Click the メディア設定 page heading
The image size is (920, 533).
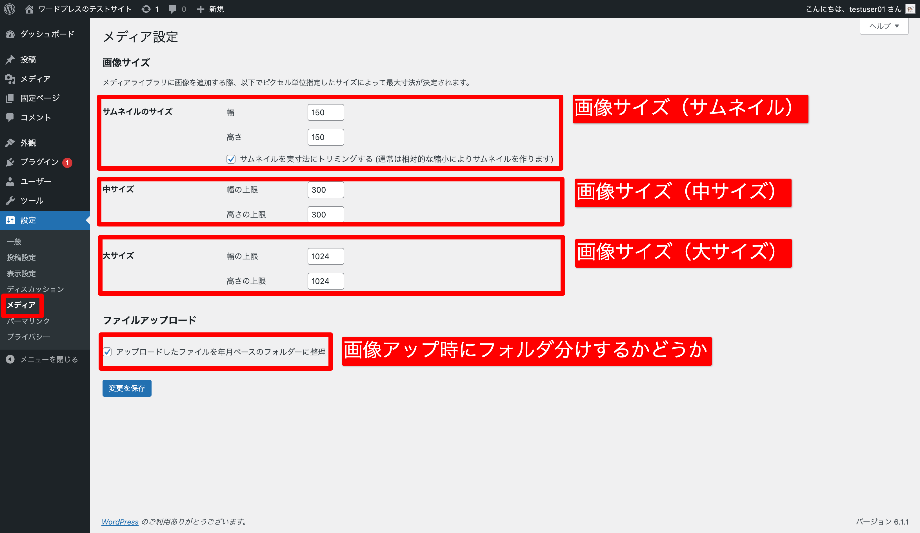point(141,37)
